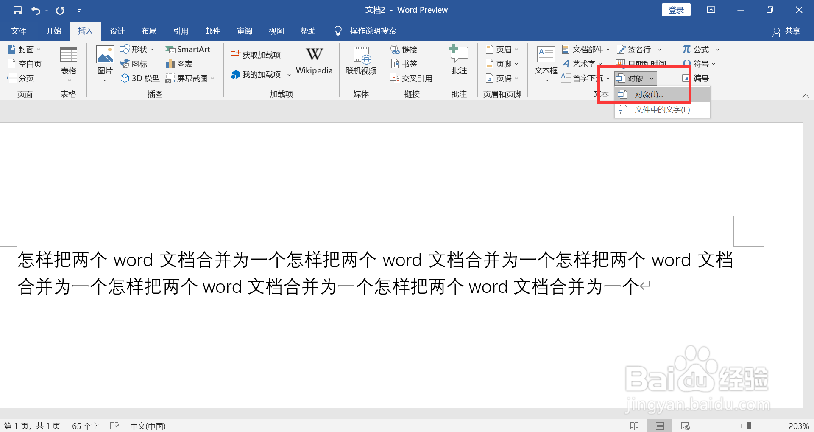
Task: Open WordArt (艺术字) gallery
Action: [x=582, y=64]
